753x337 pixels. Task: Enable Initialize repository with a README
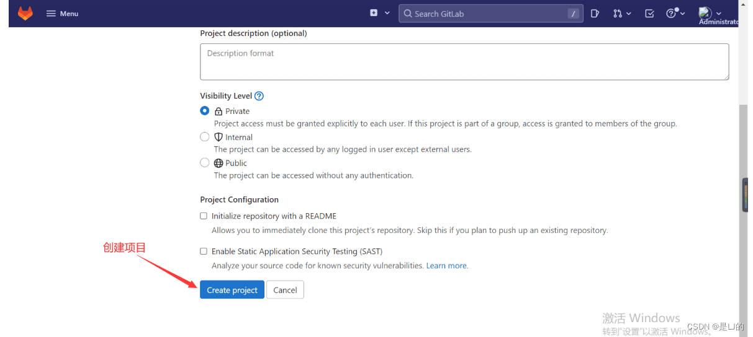point(204,216)
